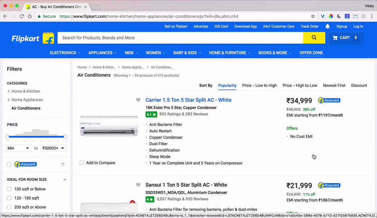This screenshot has width=377, height=218.
Task: Click the right price slider handle
Action: pos(66,137)
